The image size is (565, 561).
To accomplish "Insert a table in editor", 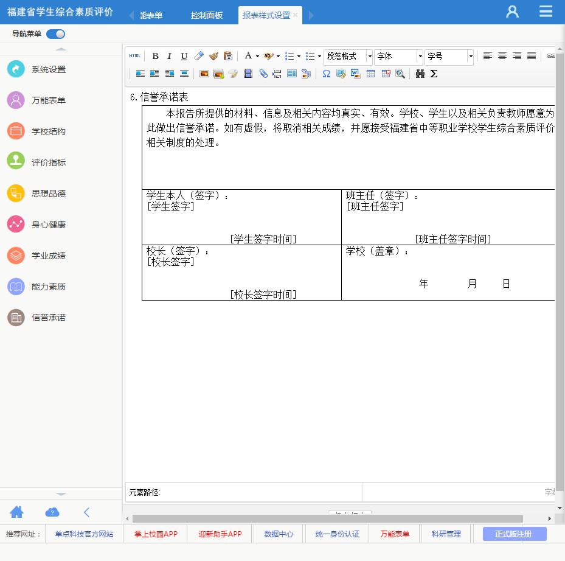I will [x=370, y=74].
